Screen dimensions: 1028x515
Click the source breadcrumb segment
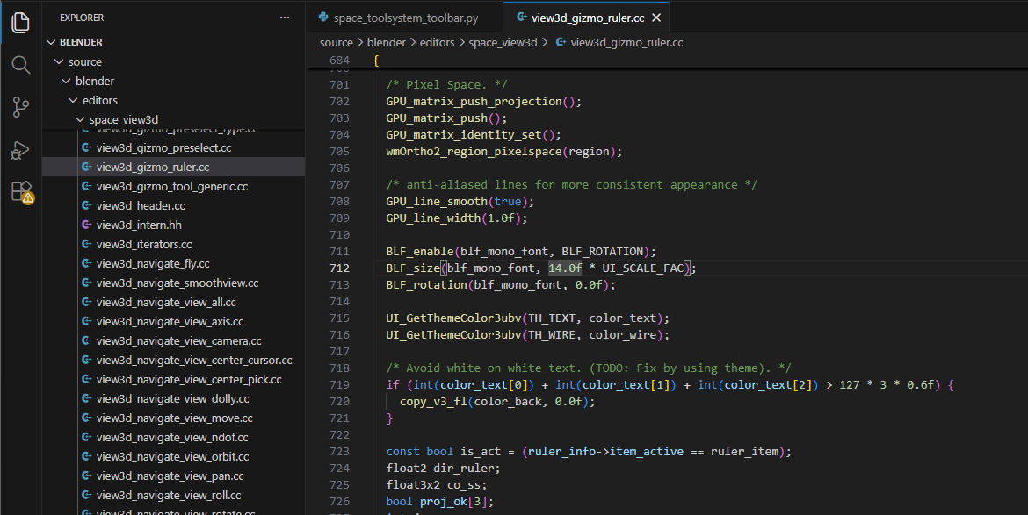pyautogui.click(x=337, y=42)
